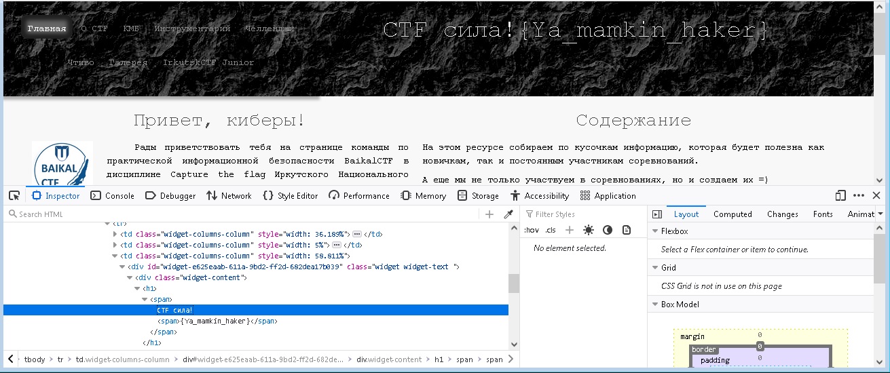Open the Performance tab
The height and width of the screenshot is (373, 890).
coord(359,195)
